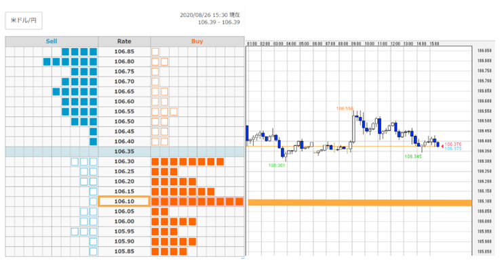Select the 106.65 cell in Rate column
502x267 pixels.
tap(124, 91)
